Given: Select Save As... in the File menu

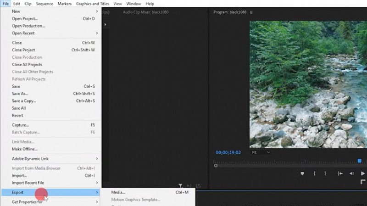Looking at the screenshot, I should pos(20,94).
